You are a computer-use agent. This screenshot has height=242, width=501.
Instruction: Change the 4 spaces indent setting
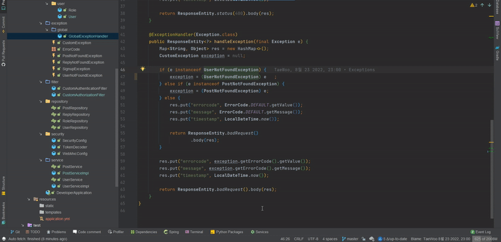330,239
